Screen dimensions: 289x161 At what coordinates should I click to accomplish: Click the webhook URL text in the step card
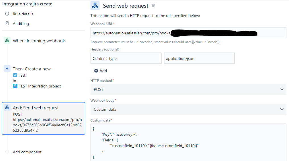pyautogui.click(x=48, y=125)
